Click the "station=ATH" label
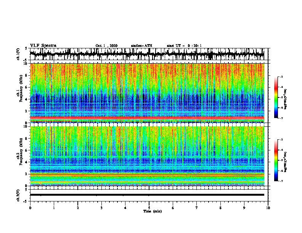302x233 pixels. [141, 46]
